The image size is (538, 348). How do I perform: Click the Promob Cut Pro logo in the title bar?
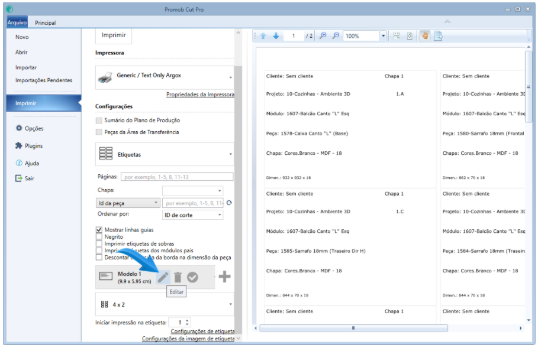pyautogui.click(x=9, y=9)
